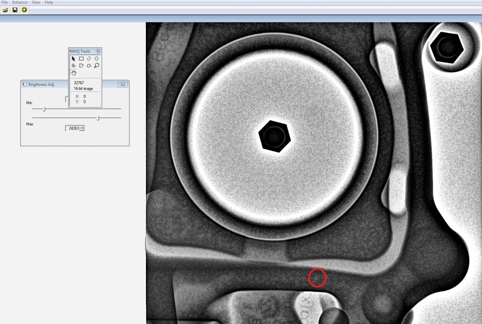The height and width of the screenshot is (324, 482).
Task: Click the open folder toolbar icon
Action: click(6, 10)
